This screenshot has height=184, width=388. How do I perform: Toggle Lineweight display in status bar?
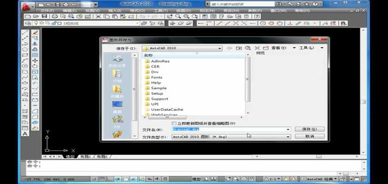click(x=158, y=179)
